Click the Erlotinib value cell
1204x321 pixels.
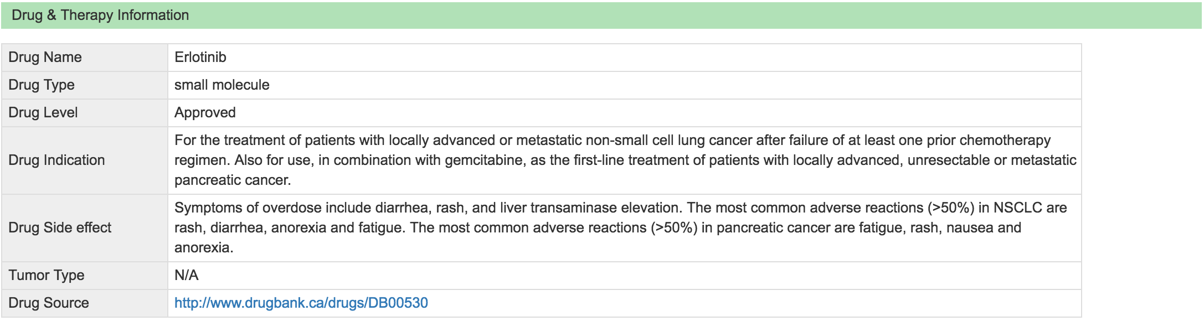(625, 58)
